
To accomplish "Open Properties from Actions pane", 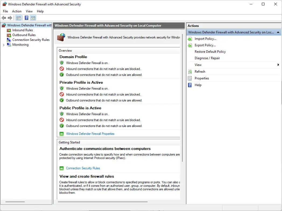I will coord(202,78).
